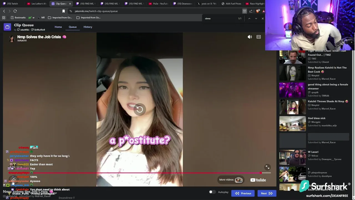Switch to the AAA Fuel Prices browser tab
The image size is (355, 200).
click(x=231, y=4)
